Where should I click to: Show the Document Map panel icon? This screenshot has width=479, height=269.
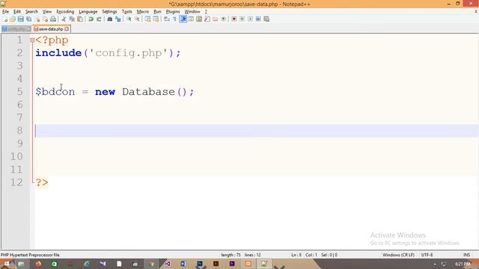click(x=199, y=19)
